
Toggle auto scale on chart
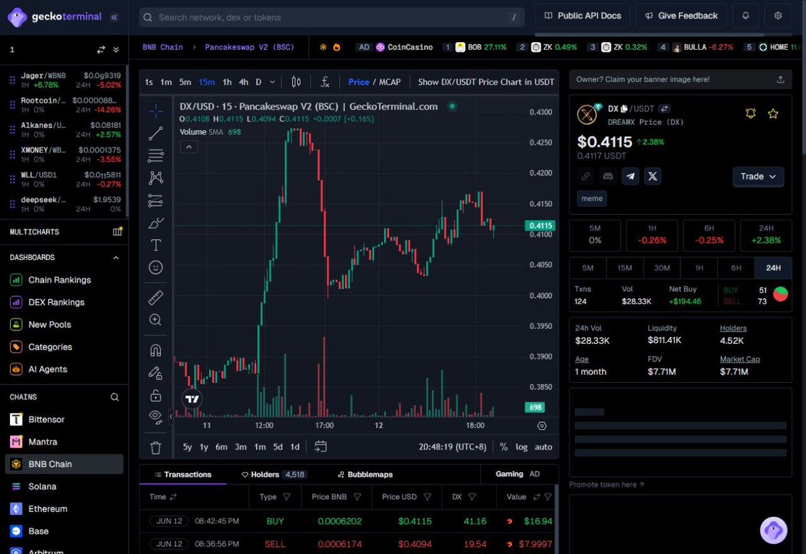click(543, 447)
